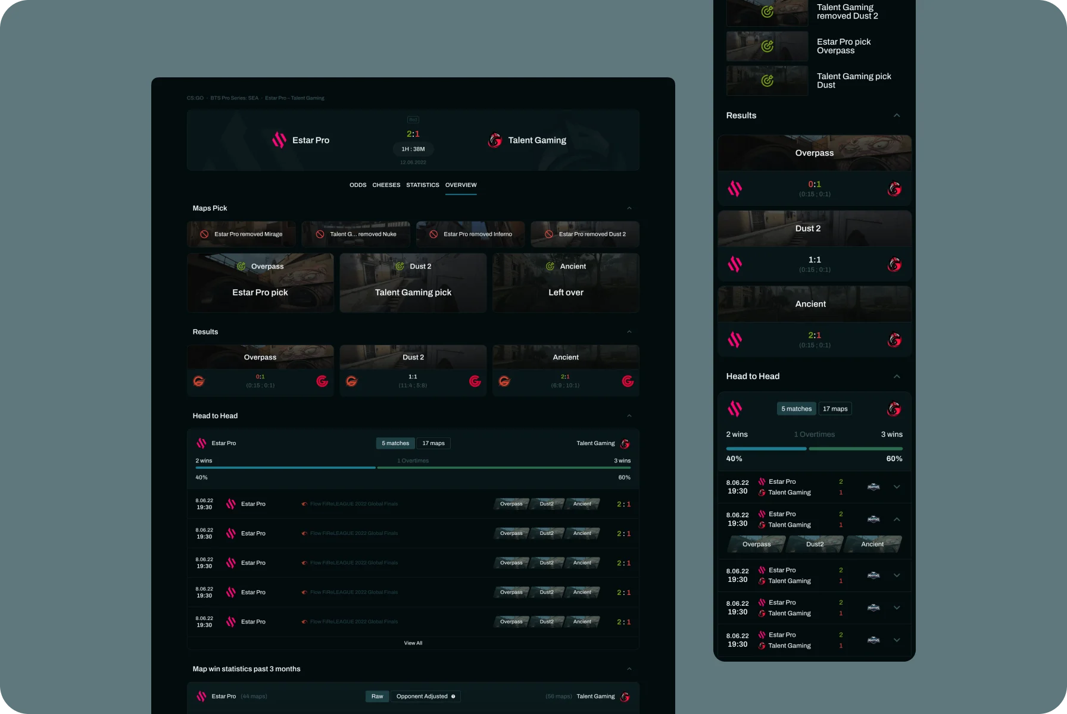Viewport: 1067px width, 714px height.
Task: Click the Overpass chip in expanded mobile match row
Action: tap(757, 544)
